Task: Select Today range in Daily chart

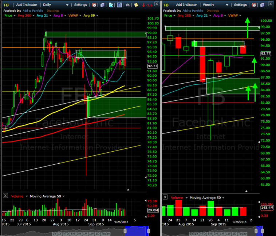Action: pos(106,233)
